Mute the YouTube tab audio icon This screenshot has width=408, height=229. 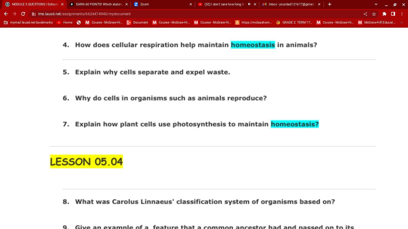click(x=249, y=4)
